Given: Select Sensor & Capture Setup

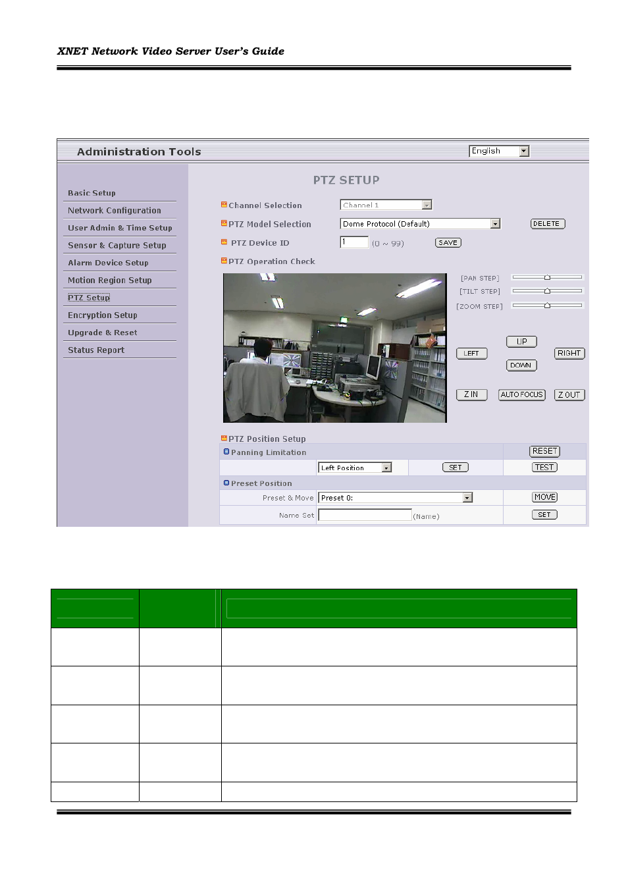Looking at the screenshot, I should tap(117, 246).
